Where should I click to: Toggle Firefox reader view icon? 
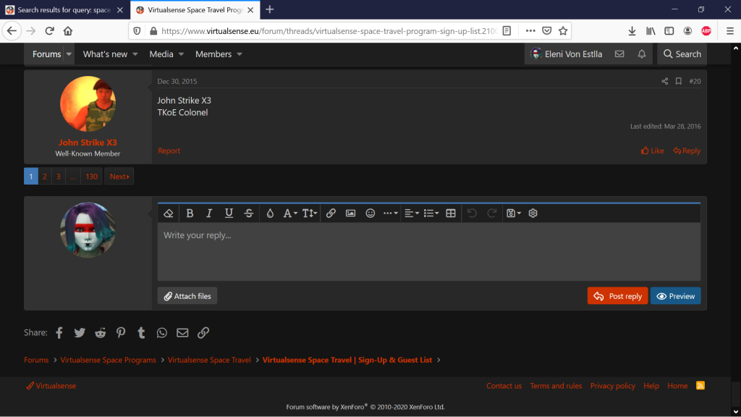pos(507,30)
